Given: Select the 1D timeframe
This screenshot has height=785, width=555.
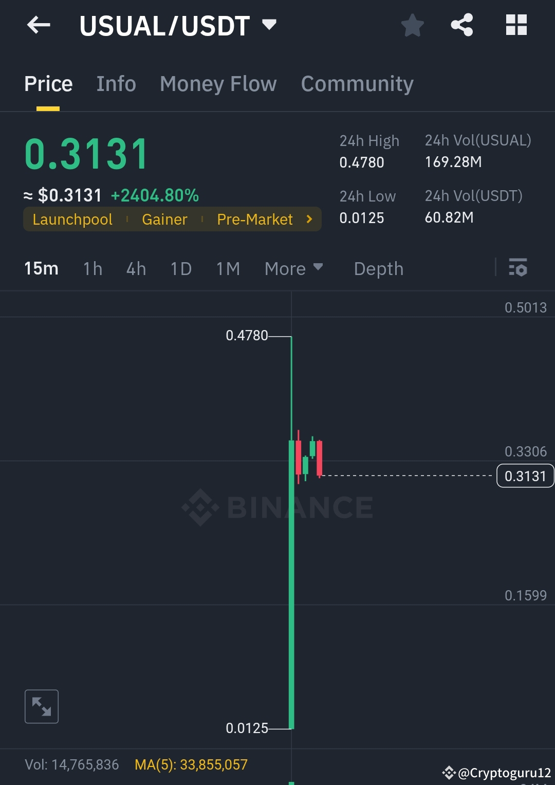Looking at the screenshot, I should tap(180, 268).
